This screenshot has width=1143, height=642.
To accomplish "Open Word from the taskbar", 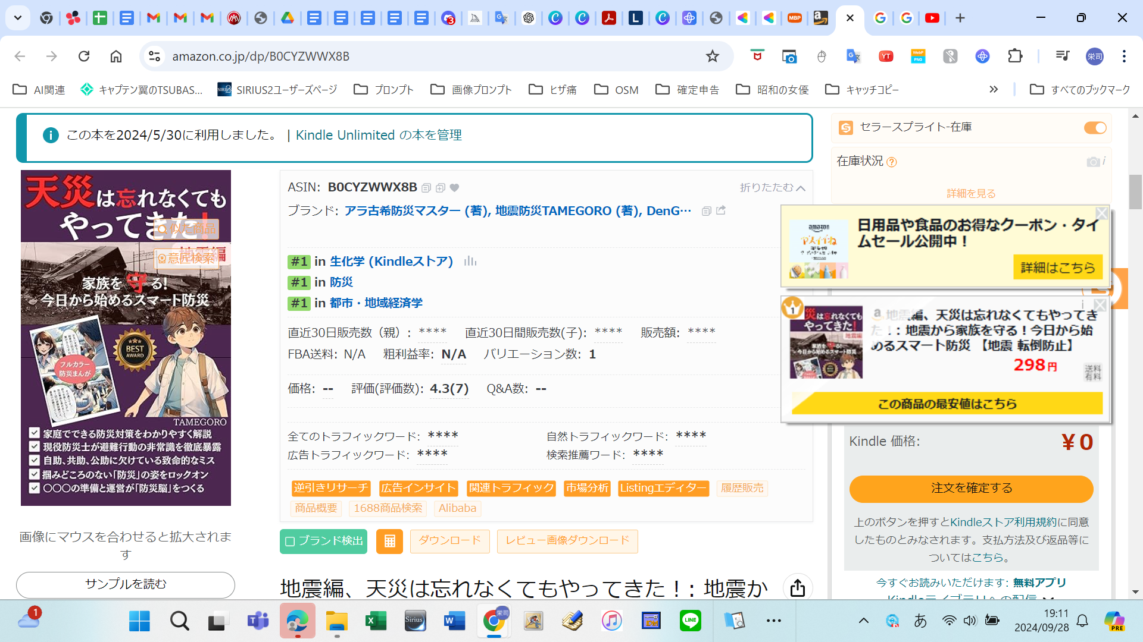I will (454, 621).
